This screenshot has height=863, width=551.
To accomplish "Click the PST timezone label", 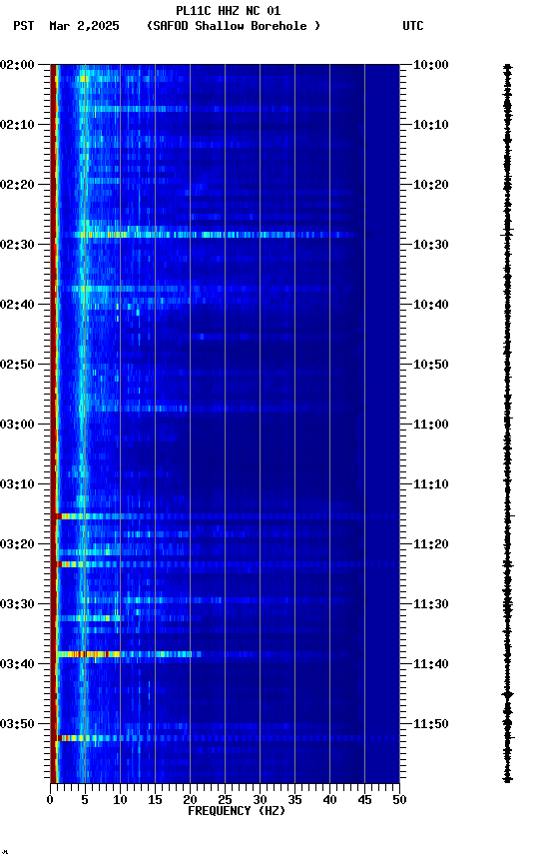I will pos(24,26).
